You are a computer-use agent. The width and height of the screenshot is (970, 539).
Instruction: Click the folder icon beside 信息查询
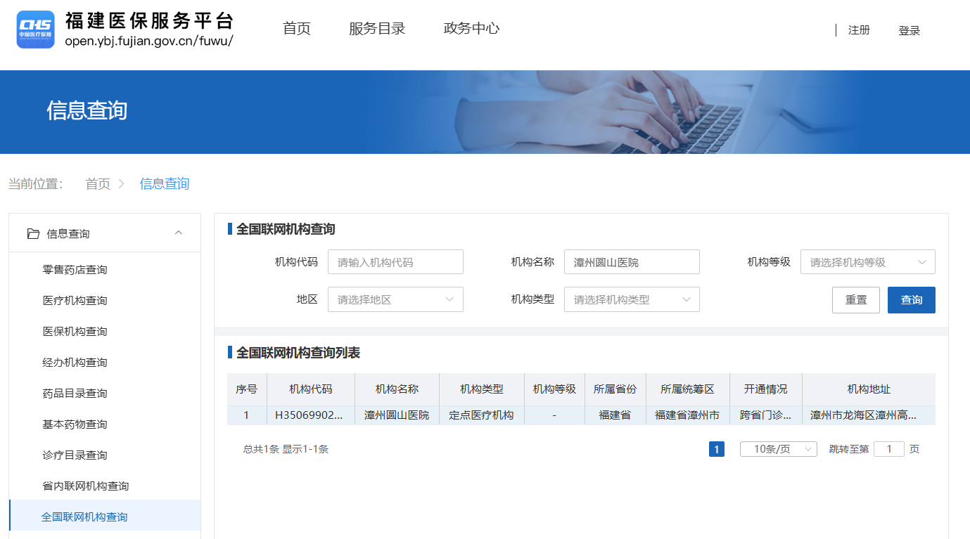pyautogui.click(x=33, y=233)
